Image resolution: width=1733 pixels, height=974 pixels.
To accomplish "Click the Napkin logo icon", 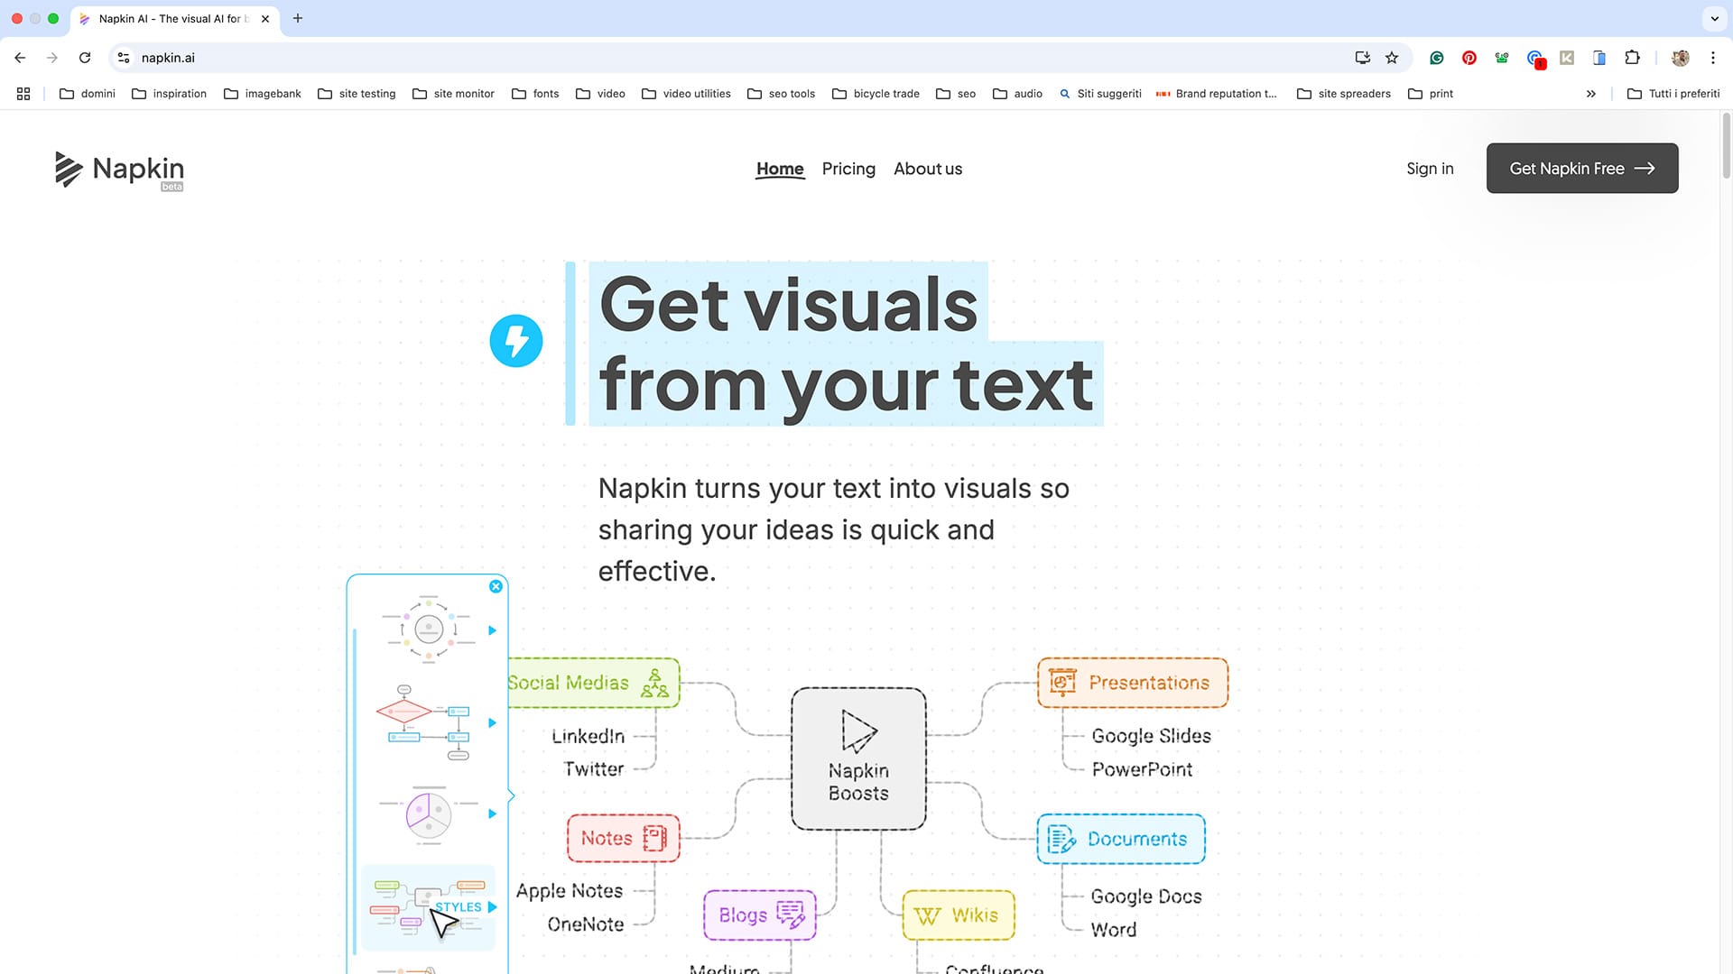I will coord(68,170).
